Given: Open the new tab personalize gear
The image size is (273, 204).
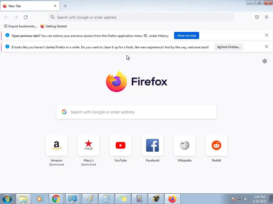Looking at the screenshot, I should pyautogui.click(x=265, y=61).
